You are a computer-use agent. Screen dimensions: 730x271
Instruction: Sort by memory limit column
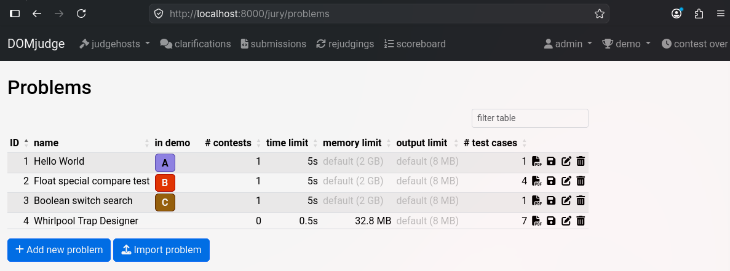click(357, 143)
